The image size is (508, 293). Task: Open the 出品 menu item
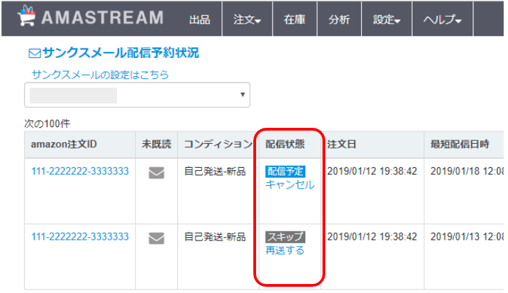tap(199, 19)
